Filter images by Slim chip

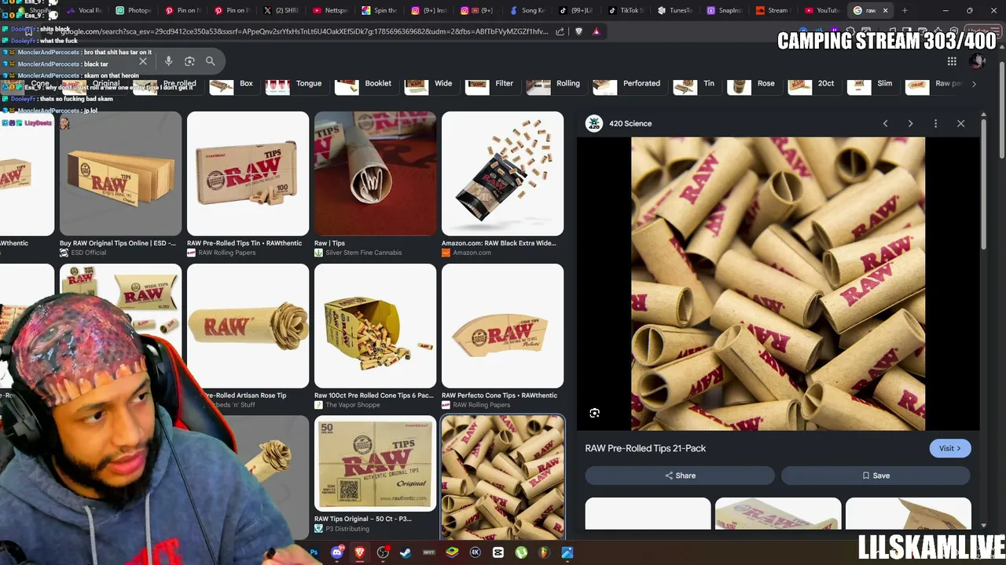872,84
